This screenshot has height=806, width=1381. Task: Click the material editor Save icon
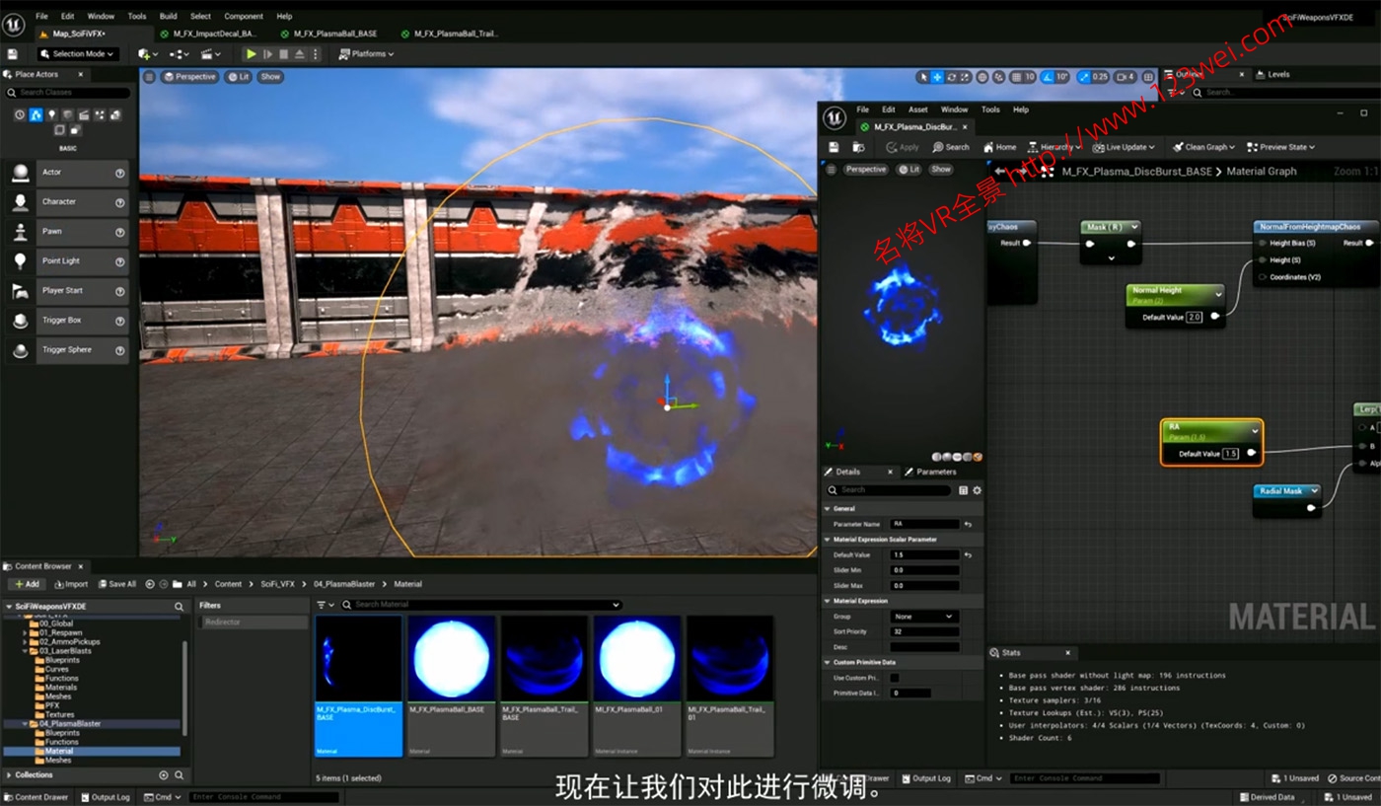click(834, 147)
